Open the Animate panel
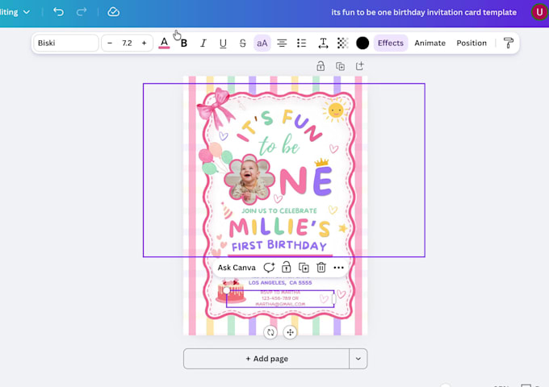 tap(430, 43)
